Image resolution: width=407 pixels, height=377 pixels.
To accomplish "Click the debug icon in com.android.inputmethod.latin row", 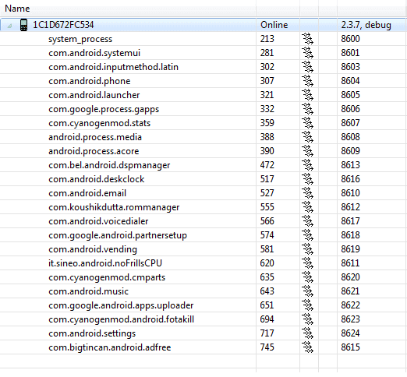I will pyautogui.click(x=308, y=67).
